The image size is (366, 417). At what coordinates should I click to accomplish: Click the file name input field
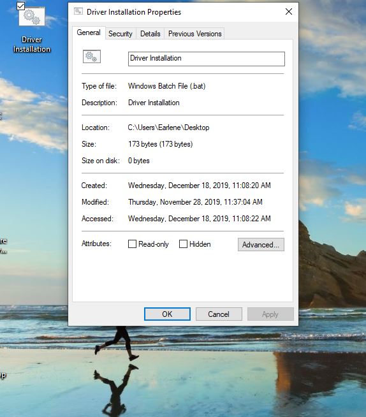point(207,59)
